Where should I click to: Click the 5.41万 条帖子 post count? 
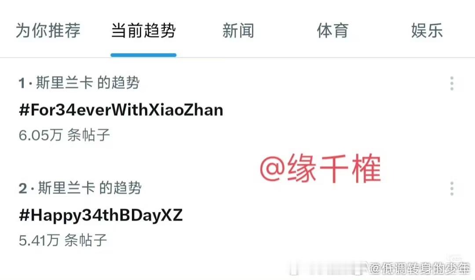point(63,240)
